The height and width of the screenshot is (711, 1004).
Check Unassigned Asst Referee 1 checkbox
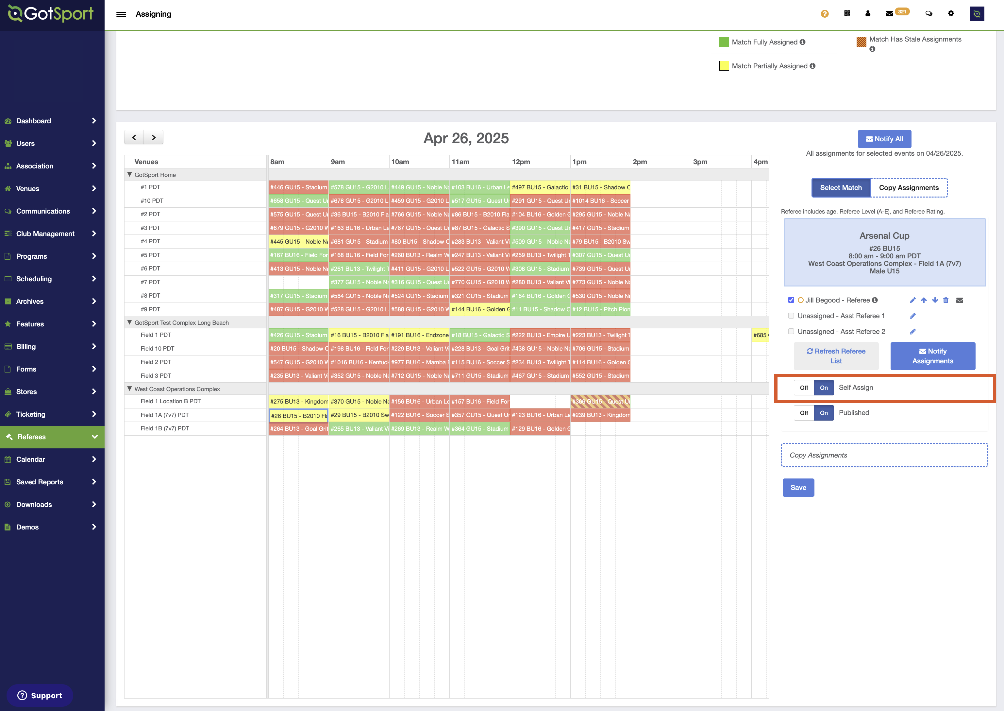point(791,316)
